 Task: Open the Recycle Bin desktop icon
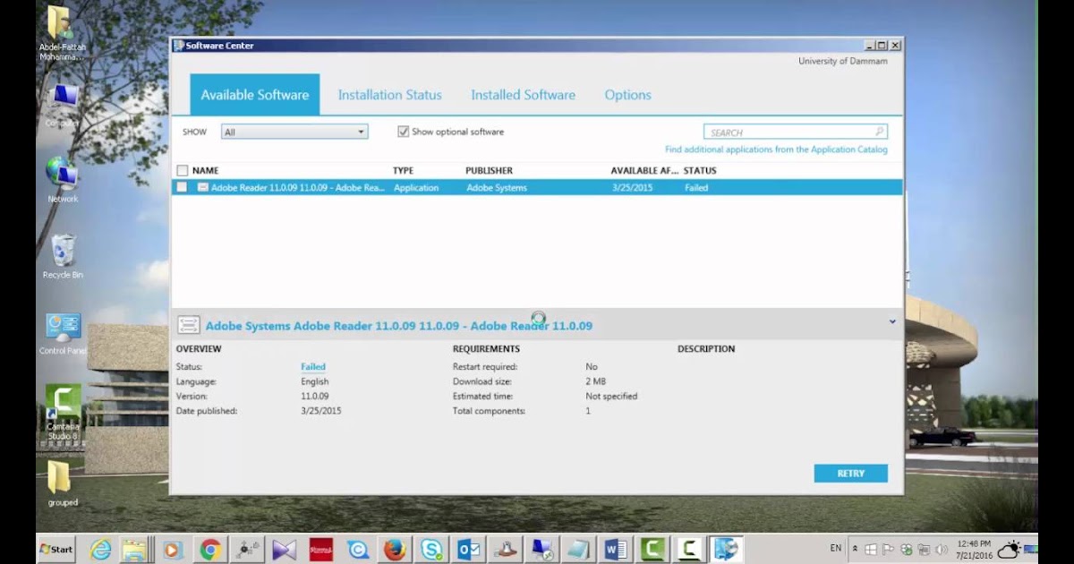tap(63, 256)
